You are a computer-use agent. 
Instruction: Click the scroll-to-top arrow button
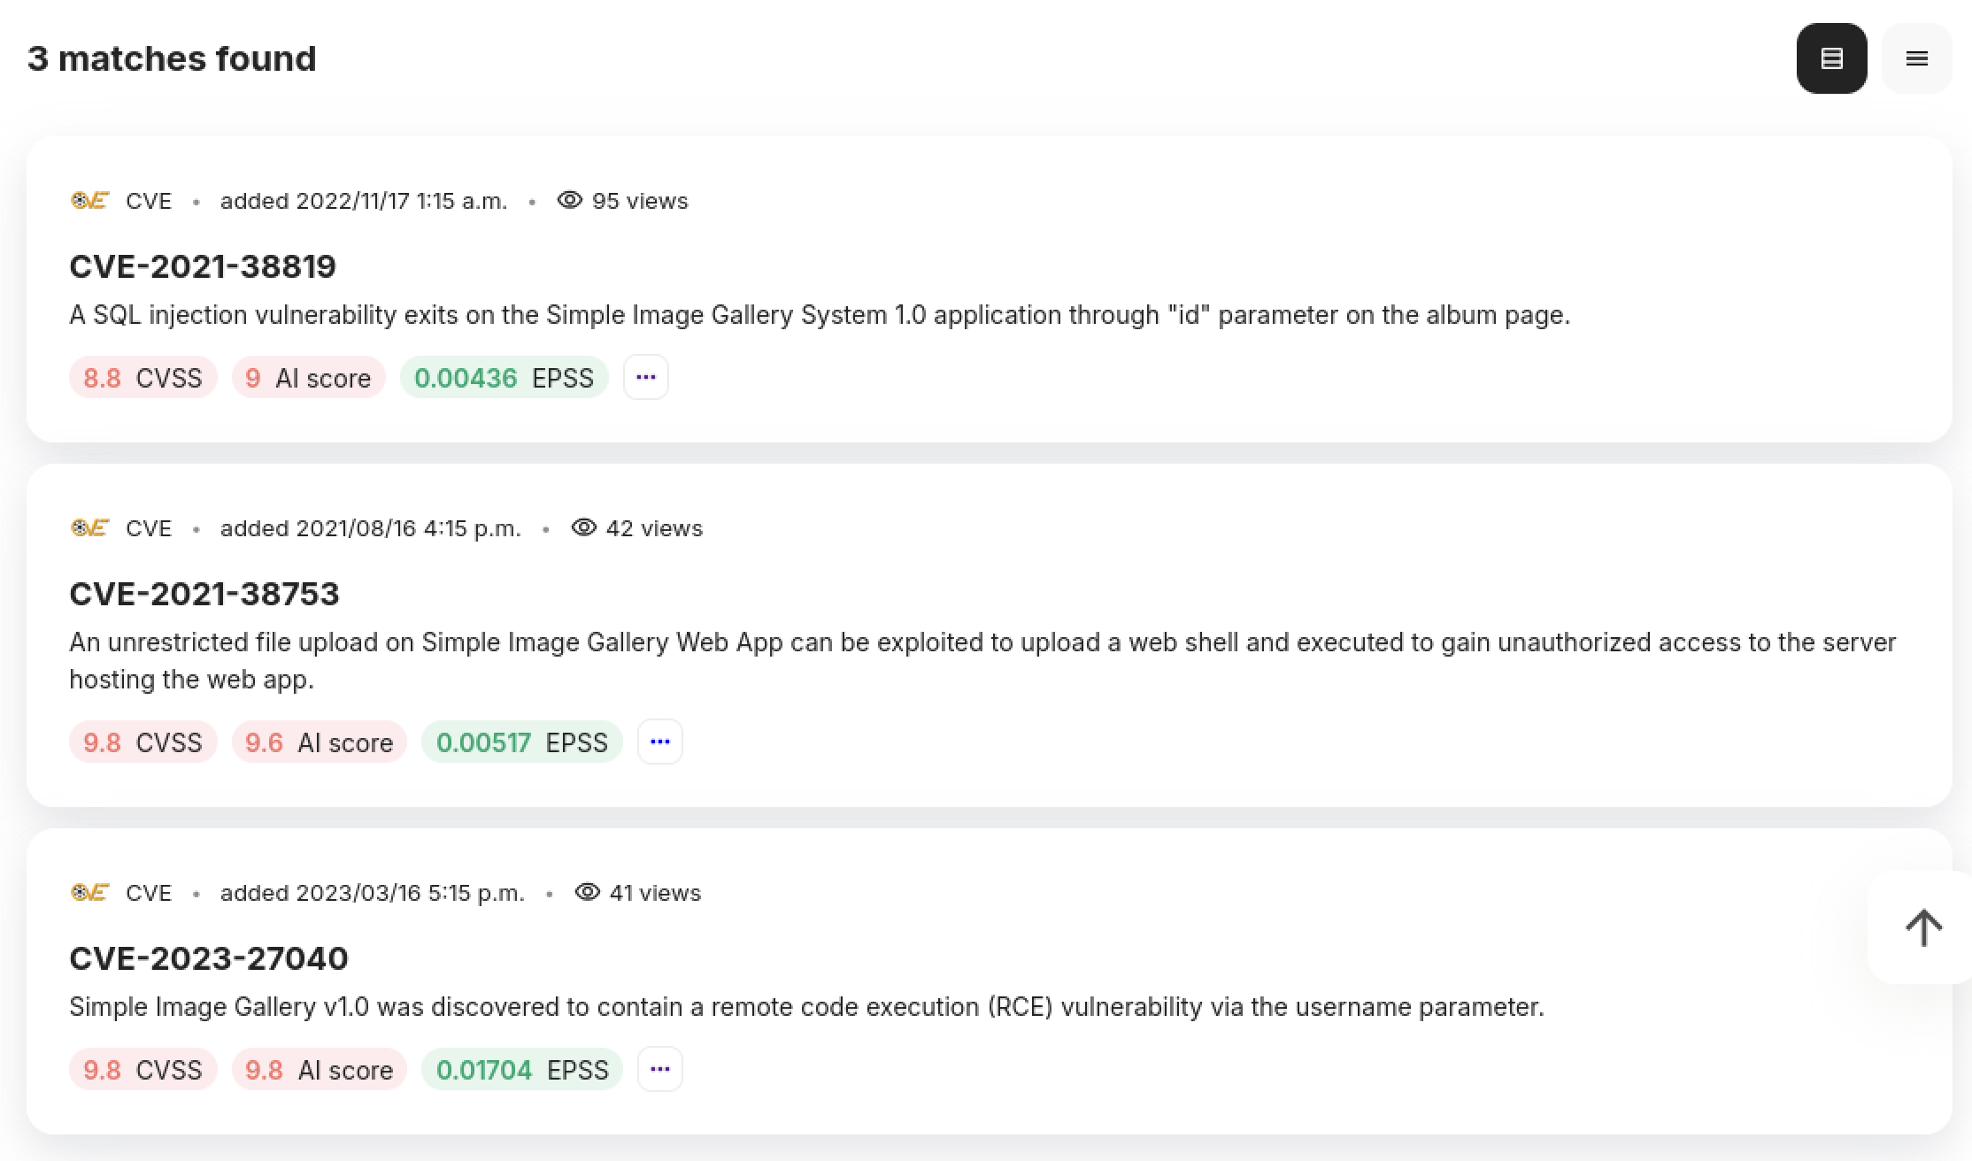[x=1922, y=927]
